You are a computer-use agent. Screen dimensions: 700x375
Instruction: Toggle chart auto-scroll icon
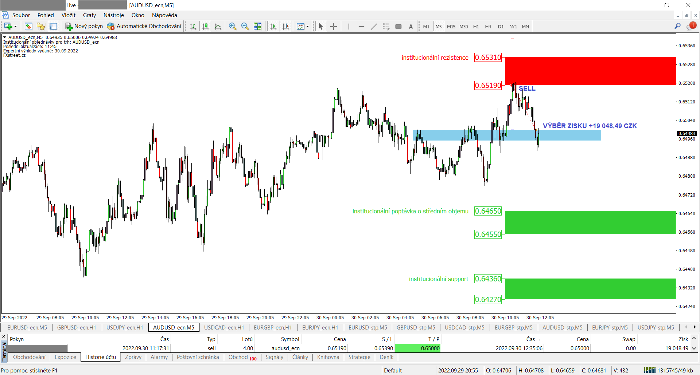point(273,26)
